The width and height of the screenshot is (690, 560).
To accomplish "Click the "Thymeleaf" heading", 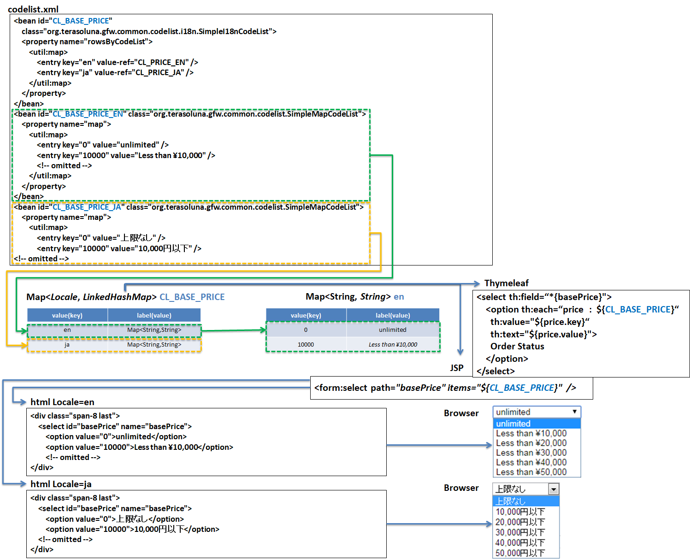I will (506, 283).
